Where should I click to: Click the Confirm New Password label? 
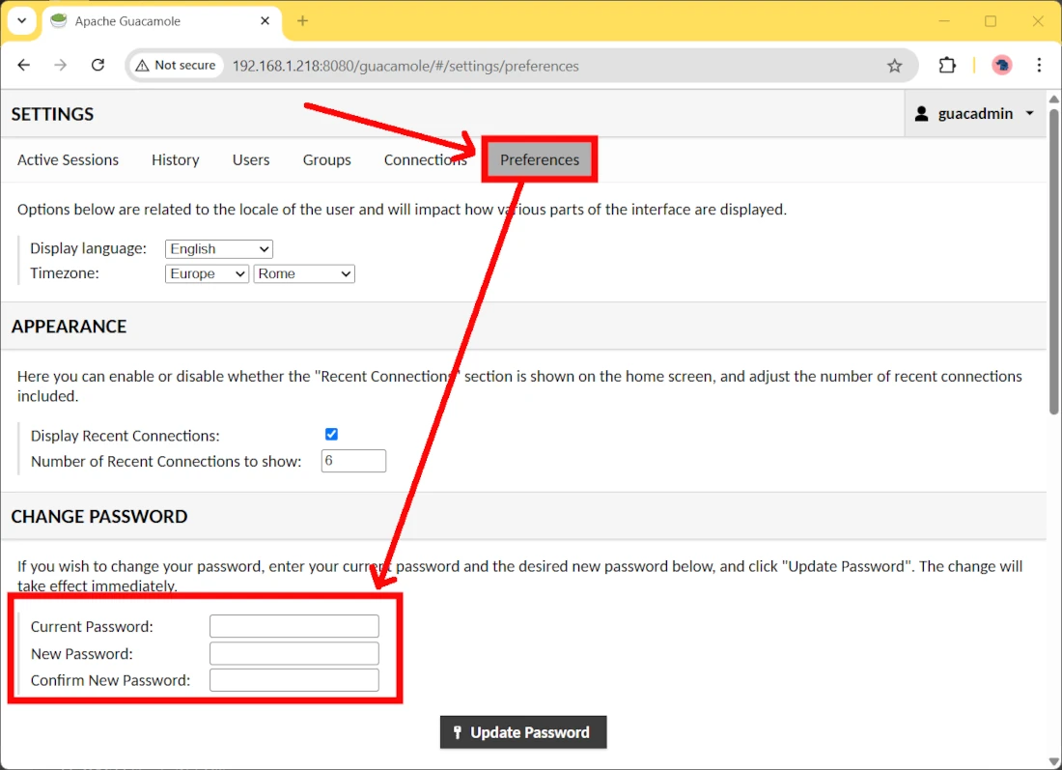[x=110, y=680]
